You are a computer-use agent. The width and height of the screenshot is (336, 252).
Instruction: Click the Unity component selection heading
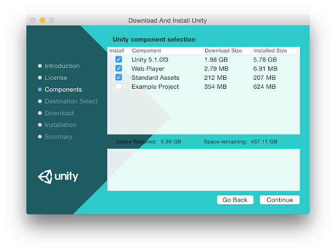click(154, 39)
